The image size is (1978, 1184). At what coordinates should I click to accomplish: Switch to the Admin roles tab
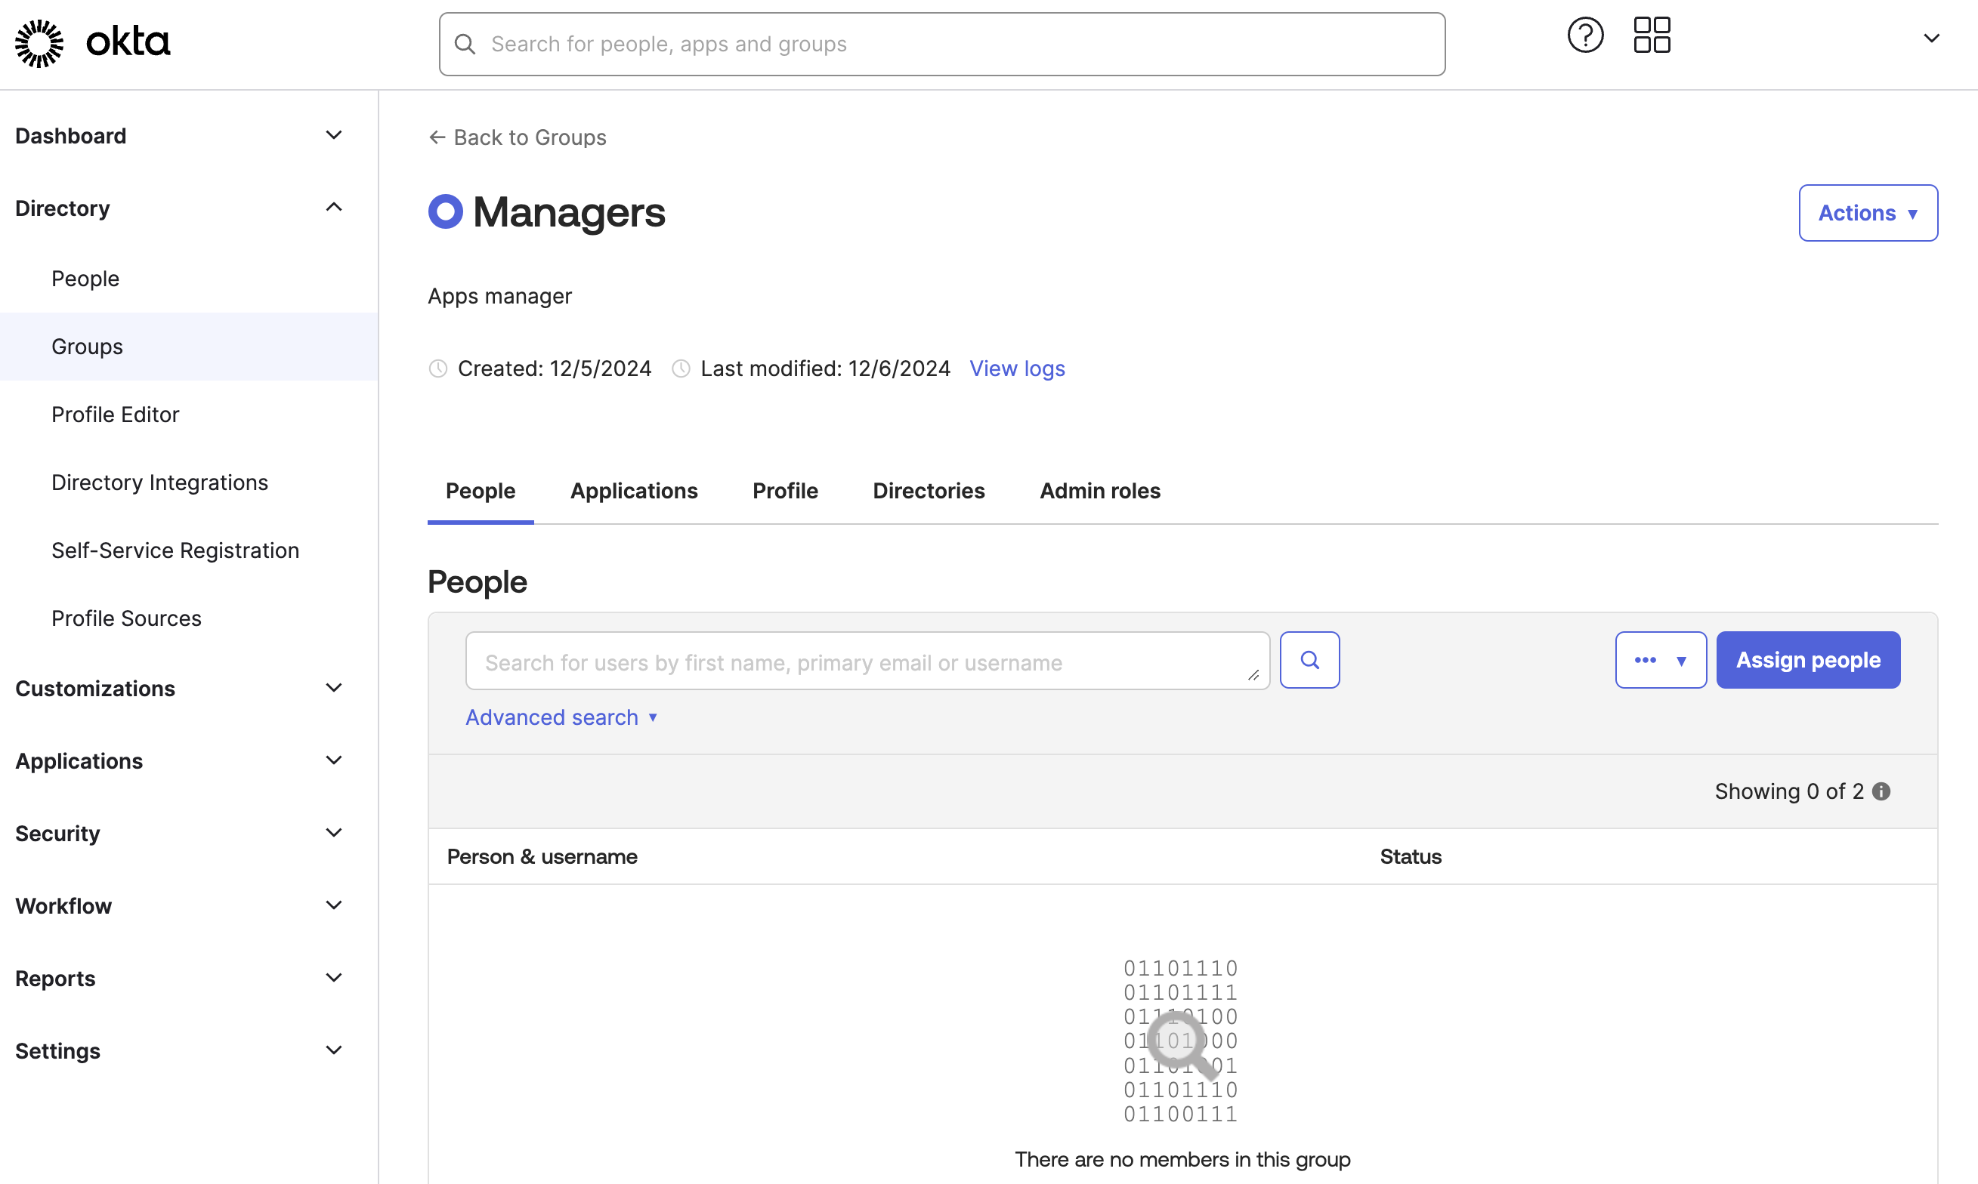click(x=1099, y=491)
